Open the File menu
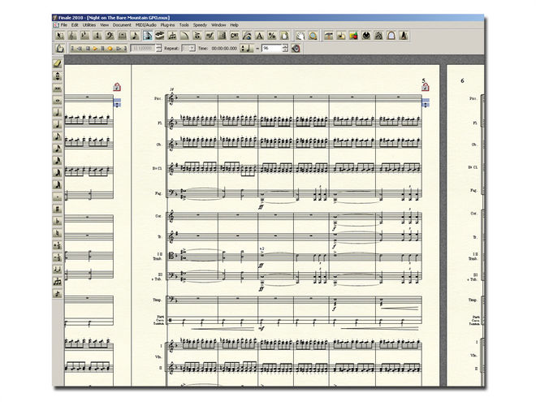 coord(63,25)
